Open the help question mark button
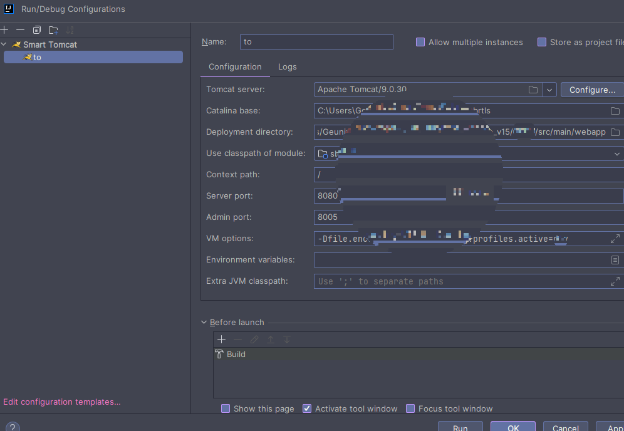 [13, 427]
